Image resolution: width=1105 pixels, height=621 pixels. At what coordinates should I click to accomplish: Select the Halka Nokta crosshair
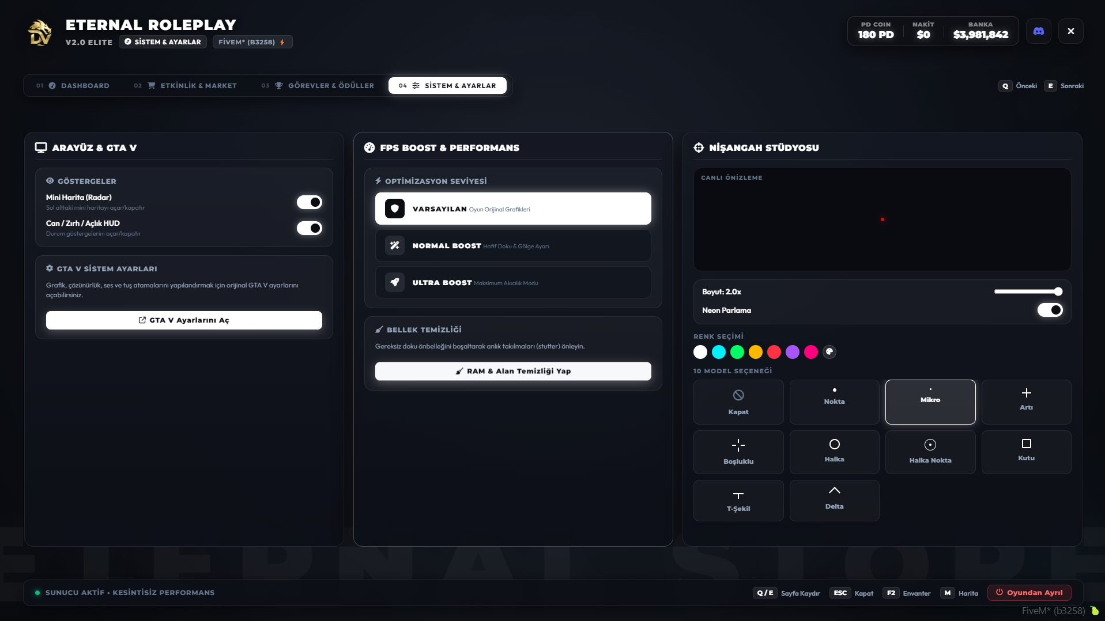pos(930,452)
